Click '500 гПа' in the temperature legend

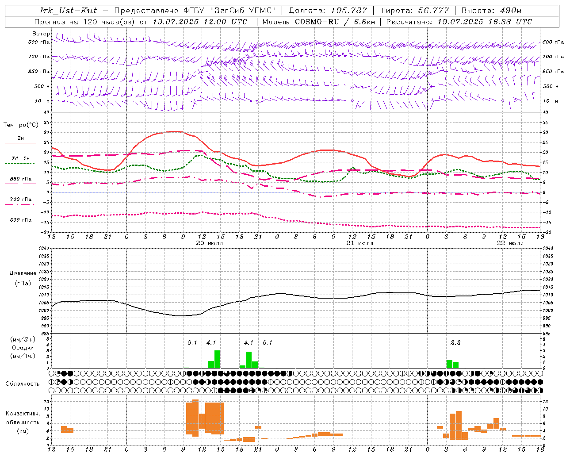click(21, 219)
